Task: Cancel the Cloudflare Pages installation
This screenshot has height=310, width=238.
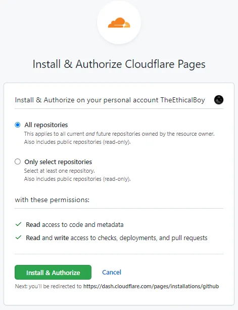Action: 112,272
